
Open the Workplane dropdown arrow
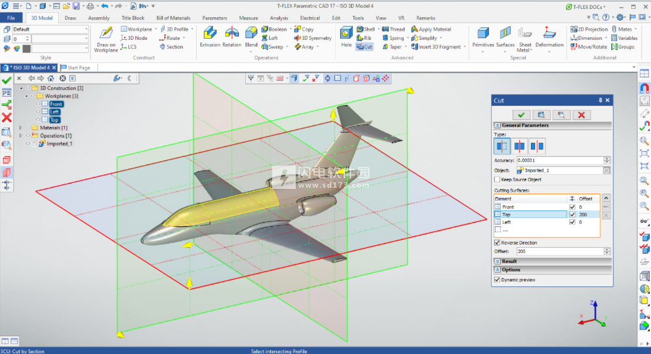(156, 29)
